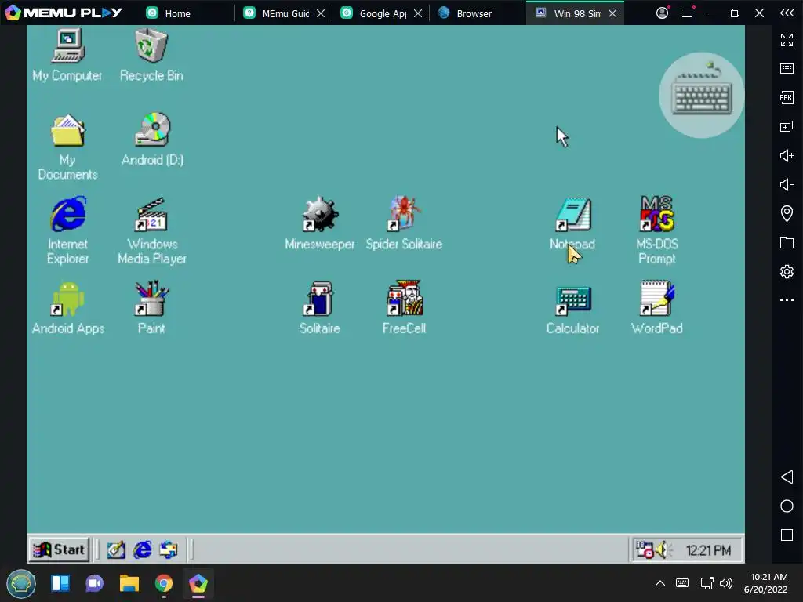Tap the Android Home circle button

coord(787,506)
